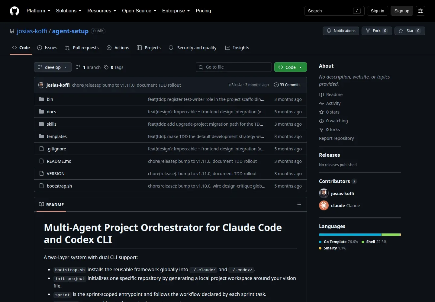Image resolution: width=435 pixels, height=302 pixels.
Task: Click the .gitignore file icon
Action: [x=41, y=149]
